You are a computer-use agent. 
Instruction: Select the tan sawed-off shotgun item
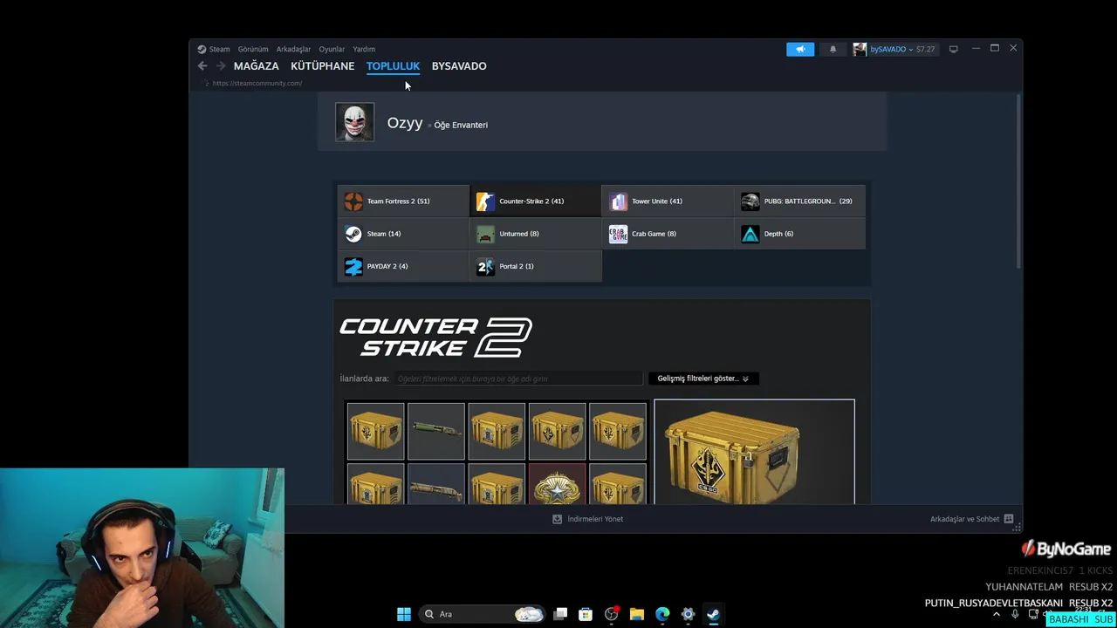435,484
